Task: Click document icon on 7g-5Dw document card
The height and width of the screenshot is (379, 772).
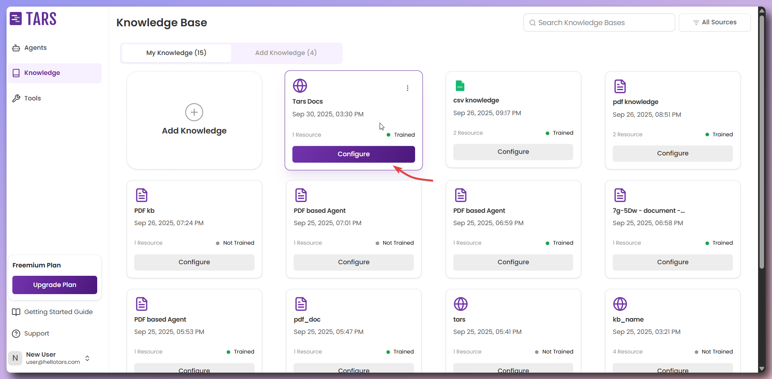Action: point(620,195)
